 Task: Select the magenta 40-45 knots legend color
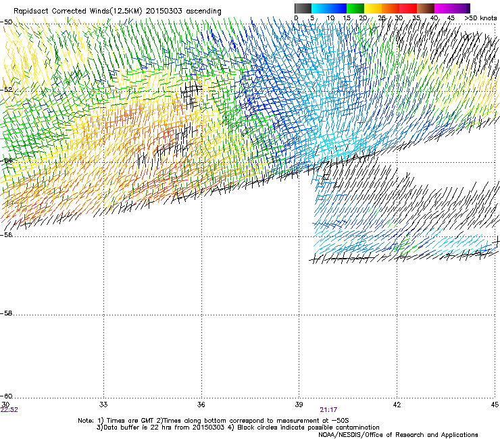[443, 8]
